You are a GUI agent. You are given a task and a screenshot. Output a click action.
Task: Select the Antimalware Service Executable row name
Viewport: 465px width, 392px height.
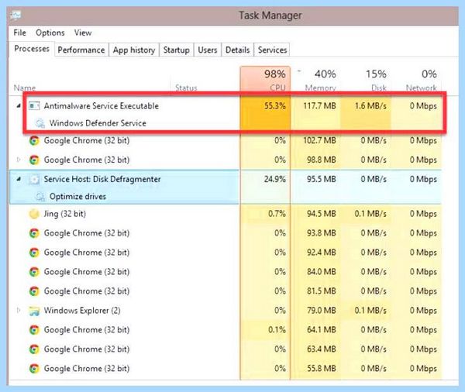coord(102,106)
